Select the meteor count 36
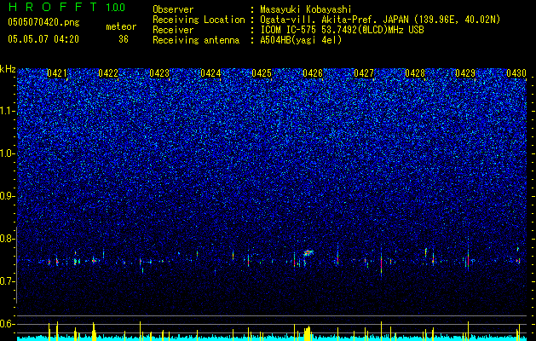Viewport: 536px width, 341px height. (124, 39)
